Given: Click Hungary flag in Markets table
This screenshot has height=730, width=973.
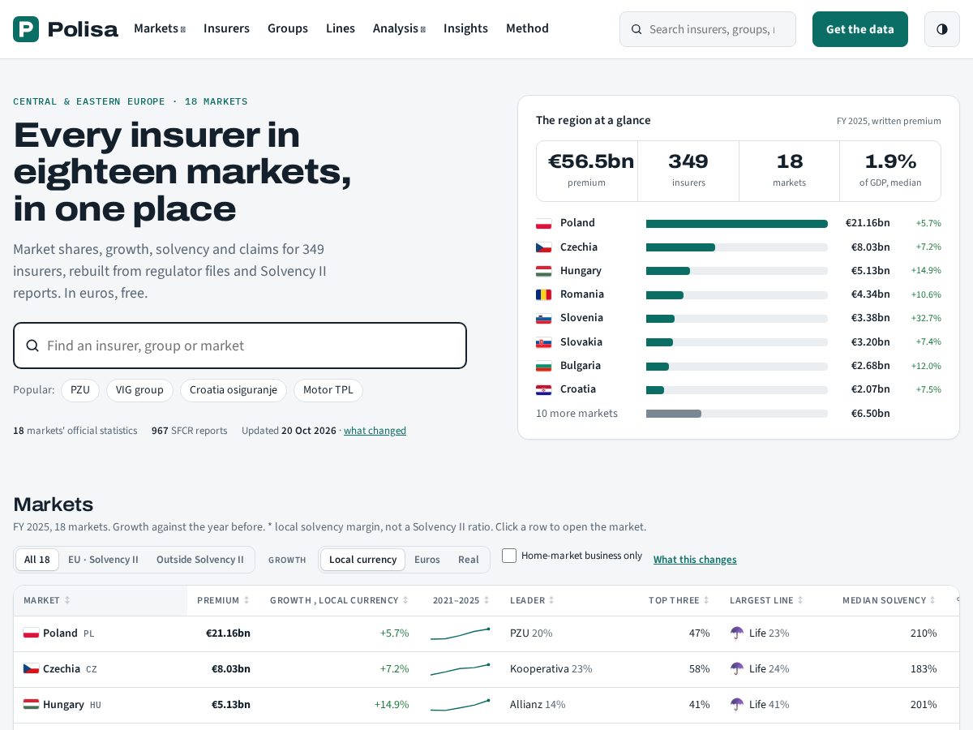Looking at the screenshot, I should tap(31, 705).
